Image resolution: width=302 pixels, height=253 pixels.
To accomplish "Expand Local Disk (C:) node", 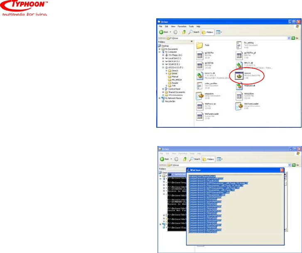I will pos(163,58).
